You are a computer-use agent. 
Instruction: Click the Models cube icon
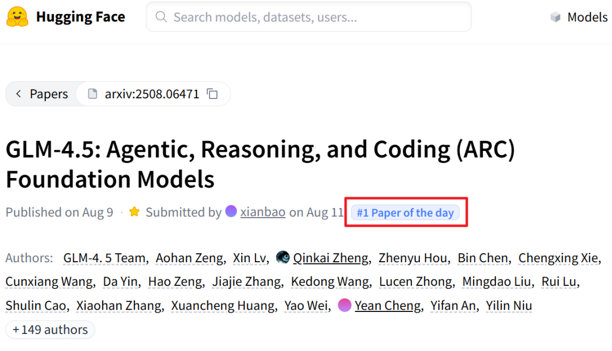point(555,18)
